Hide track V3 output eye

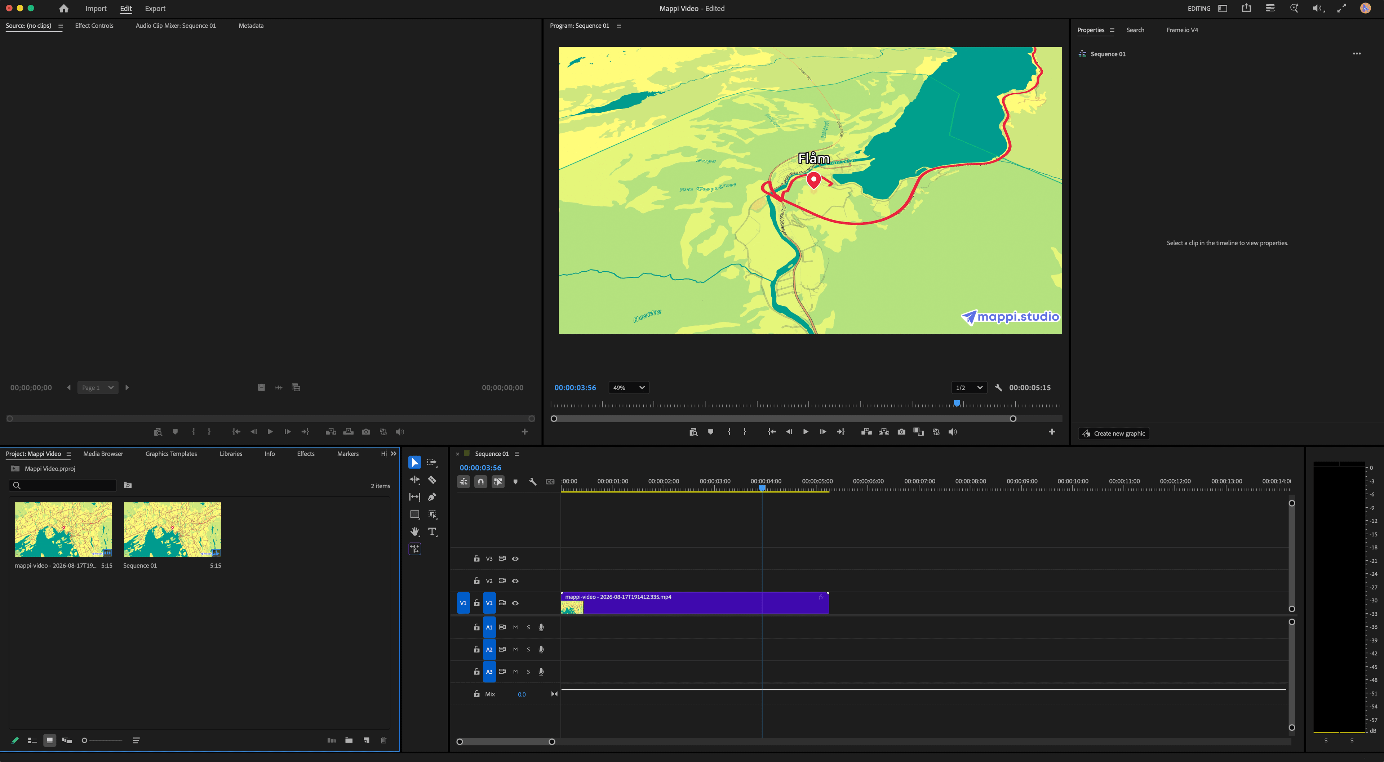click(515, 558)
